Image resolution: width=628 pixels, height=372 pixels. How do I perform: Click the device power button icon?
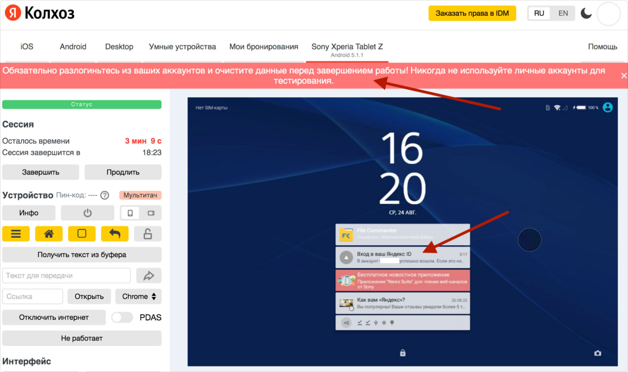pyautogui.click(x=87, y=213)
